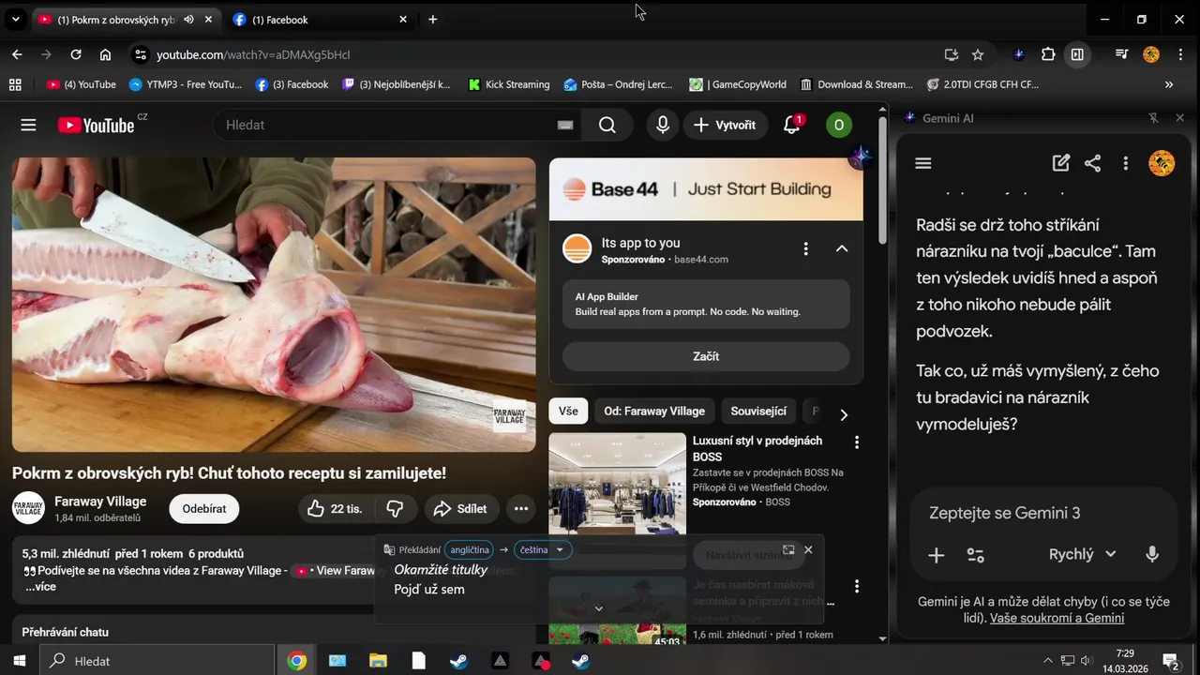
Task: Open Gemini more options menu
Action: click(x=1125, y=163)
